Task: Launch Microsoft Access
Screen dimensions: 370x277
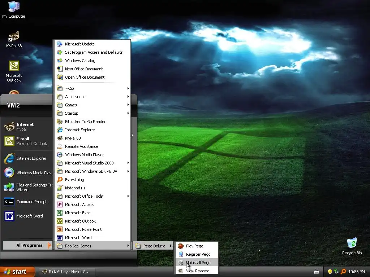Action: pyautogui.click(x=92, y=205)
